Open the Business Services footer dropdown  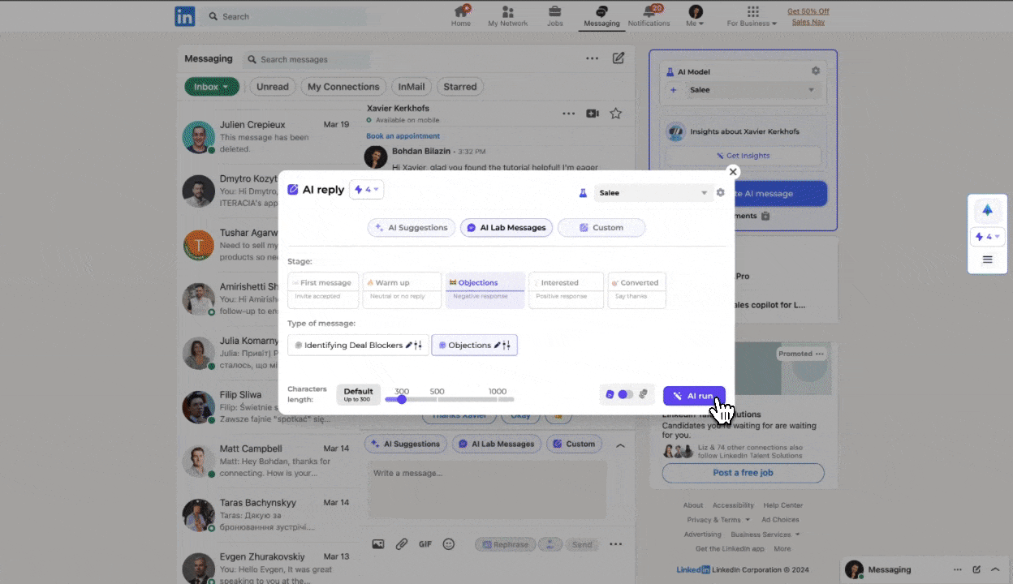(765, 535)
